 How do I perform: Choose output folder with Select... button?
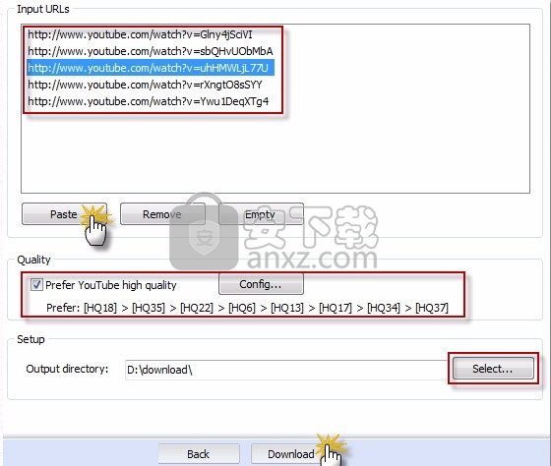[493, 369]
